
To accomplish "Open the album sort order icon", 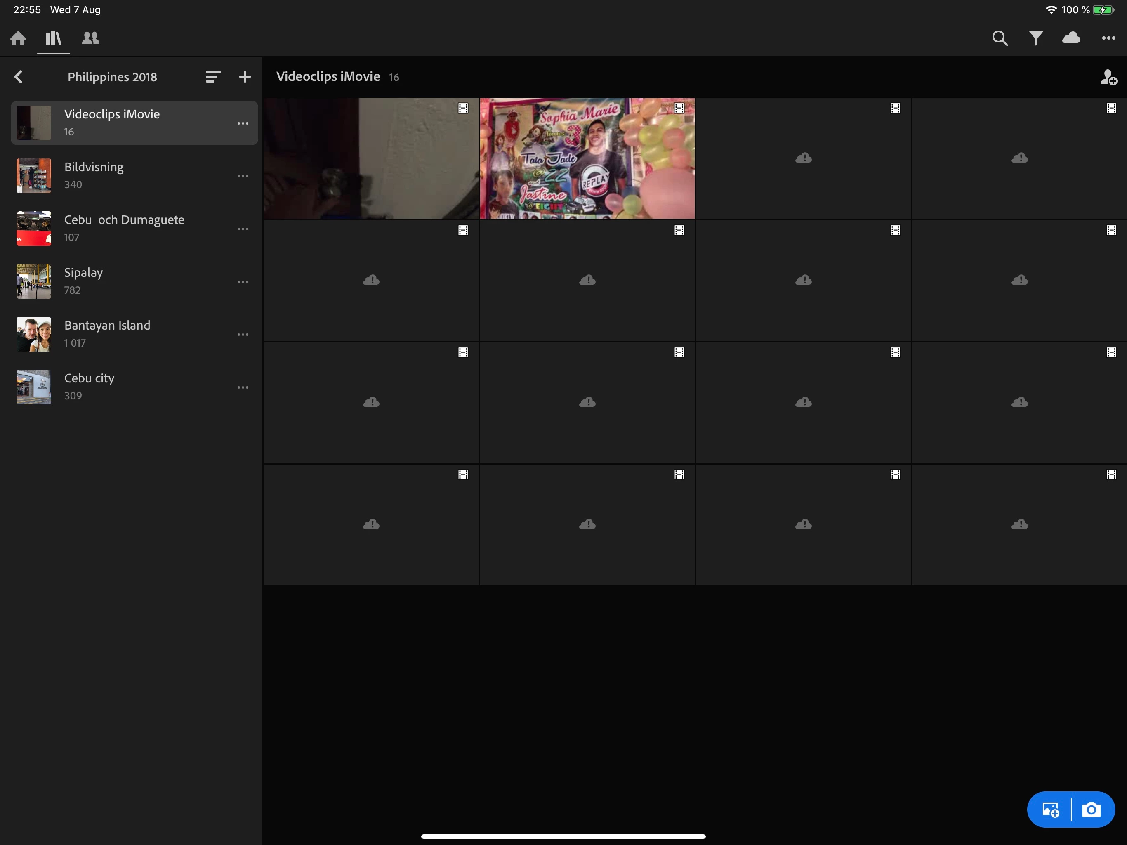I will [213, 77].
